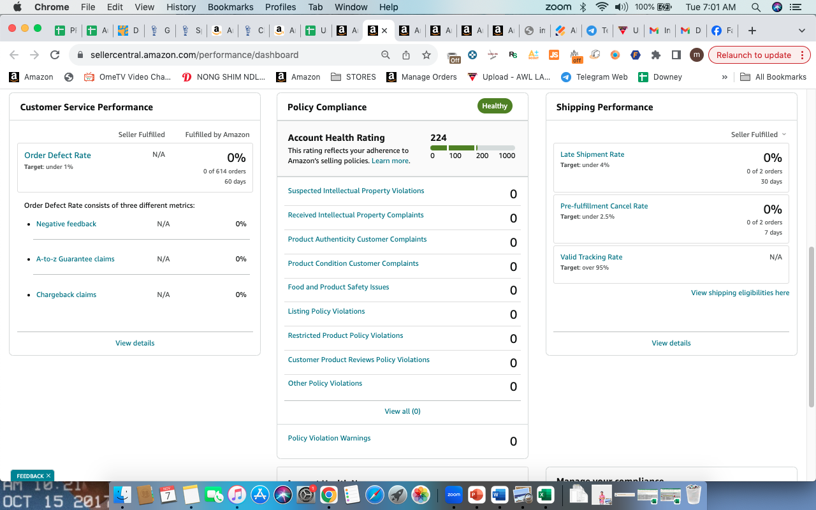
Task: Open the Extensions puzzle piece menu
Action: tap(656, 55)
